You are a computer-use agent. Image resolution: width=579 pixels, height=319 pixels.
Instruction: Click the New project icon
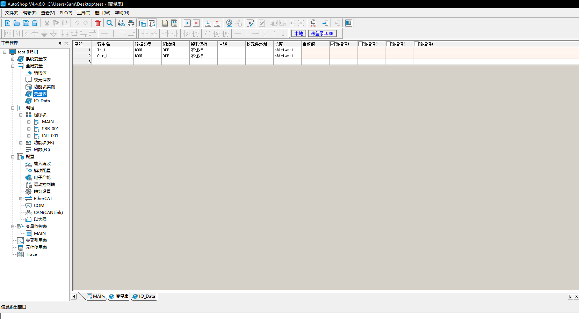point(8,23)
